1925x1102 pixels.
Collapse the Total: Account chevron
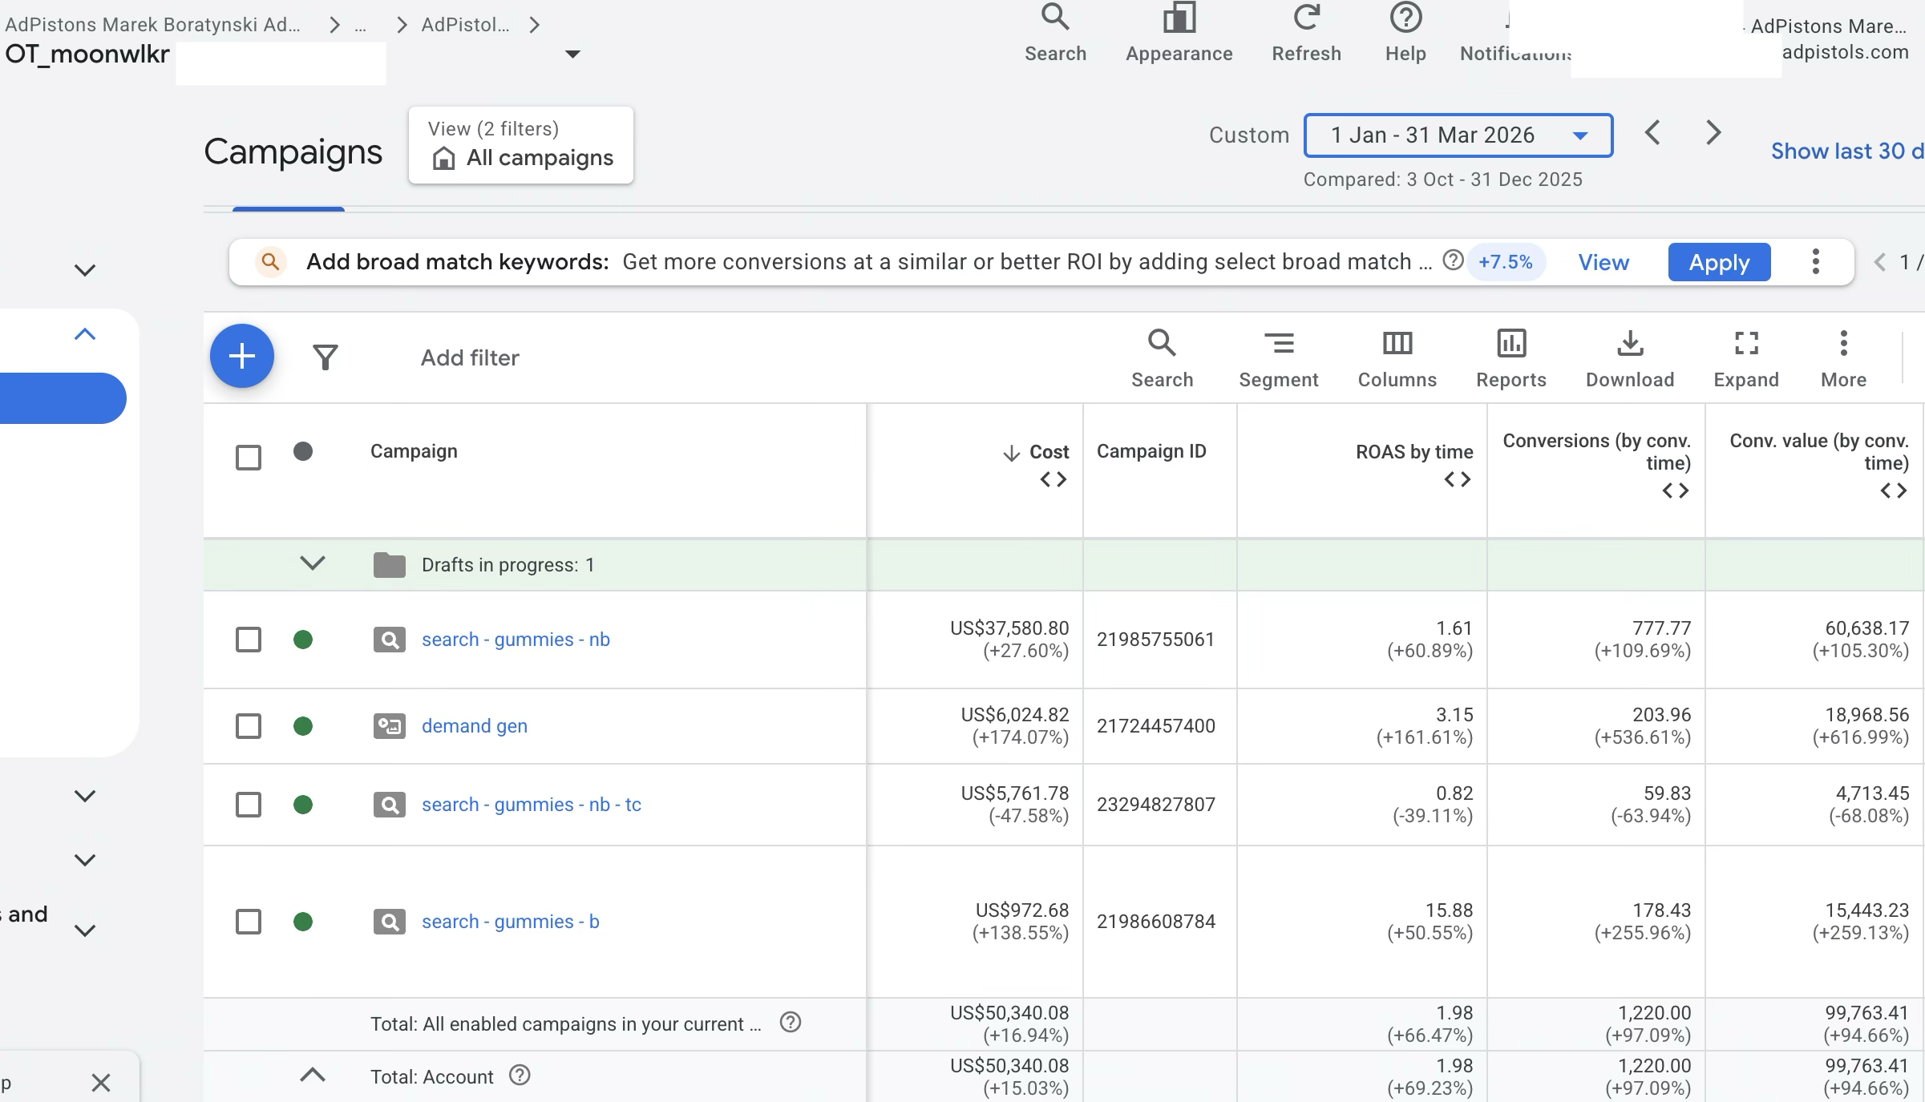[313, 1075]
